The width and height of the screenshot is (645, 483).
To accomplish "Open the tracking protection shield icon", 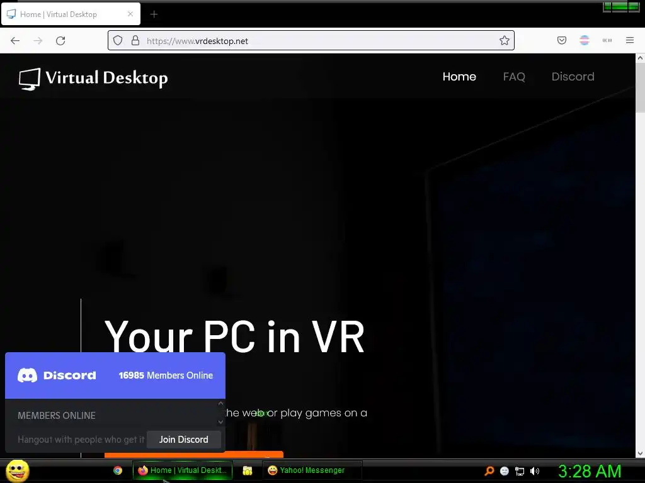I will coord(118,40).
